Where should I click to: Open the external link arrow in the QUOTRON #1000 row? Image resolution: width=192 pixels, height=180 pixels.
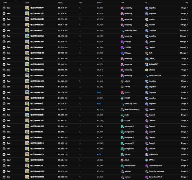(x=187, y=154)
